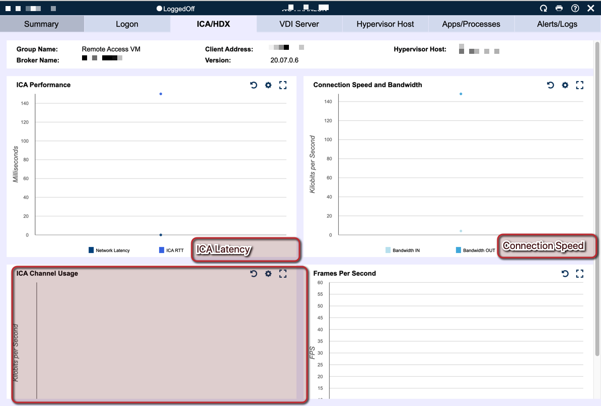
Task: Expand ICA Performance chart to fullscreen
Action: point(282,85)
